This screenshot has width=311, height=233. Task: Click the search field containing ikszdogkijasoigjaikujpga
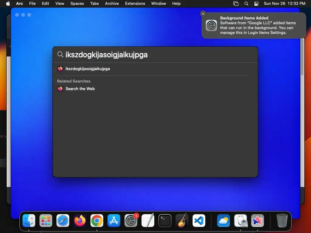[x=155, y=55]
